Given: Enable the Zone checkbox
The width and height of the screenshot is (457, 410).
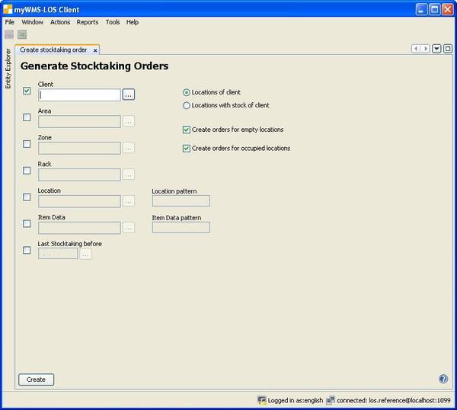Looking at the screenshot, I should click(27, 144).
